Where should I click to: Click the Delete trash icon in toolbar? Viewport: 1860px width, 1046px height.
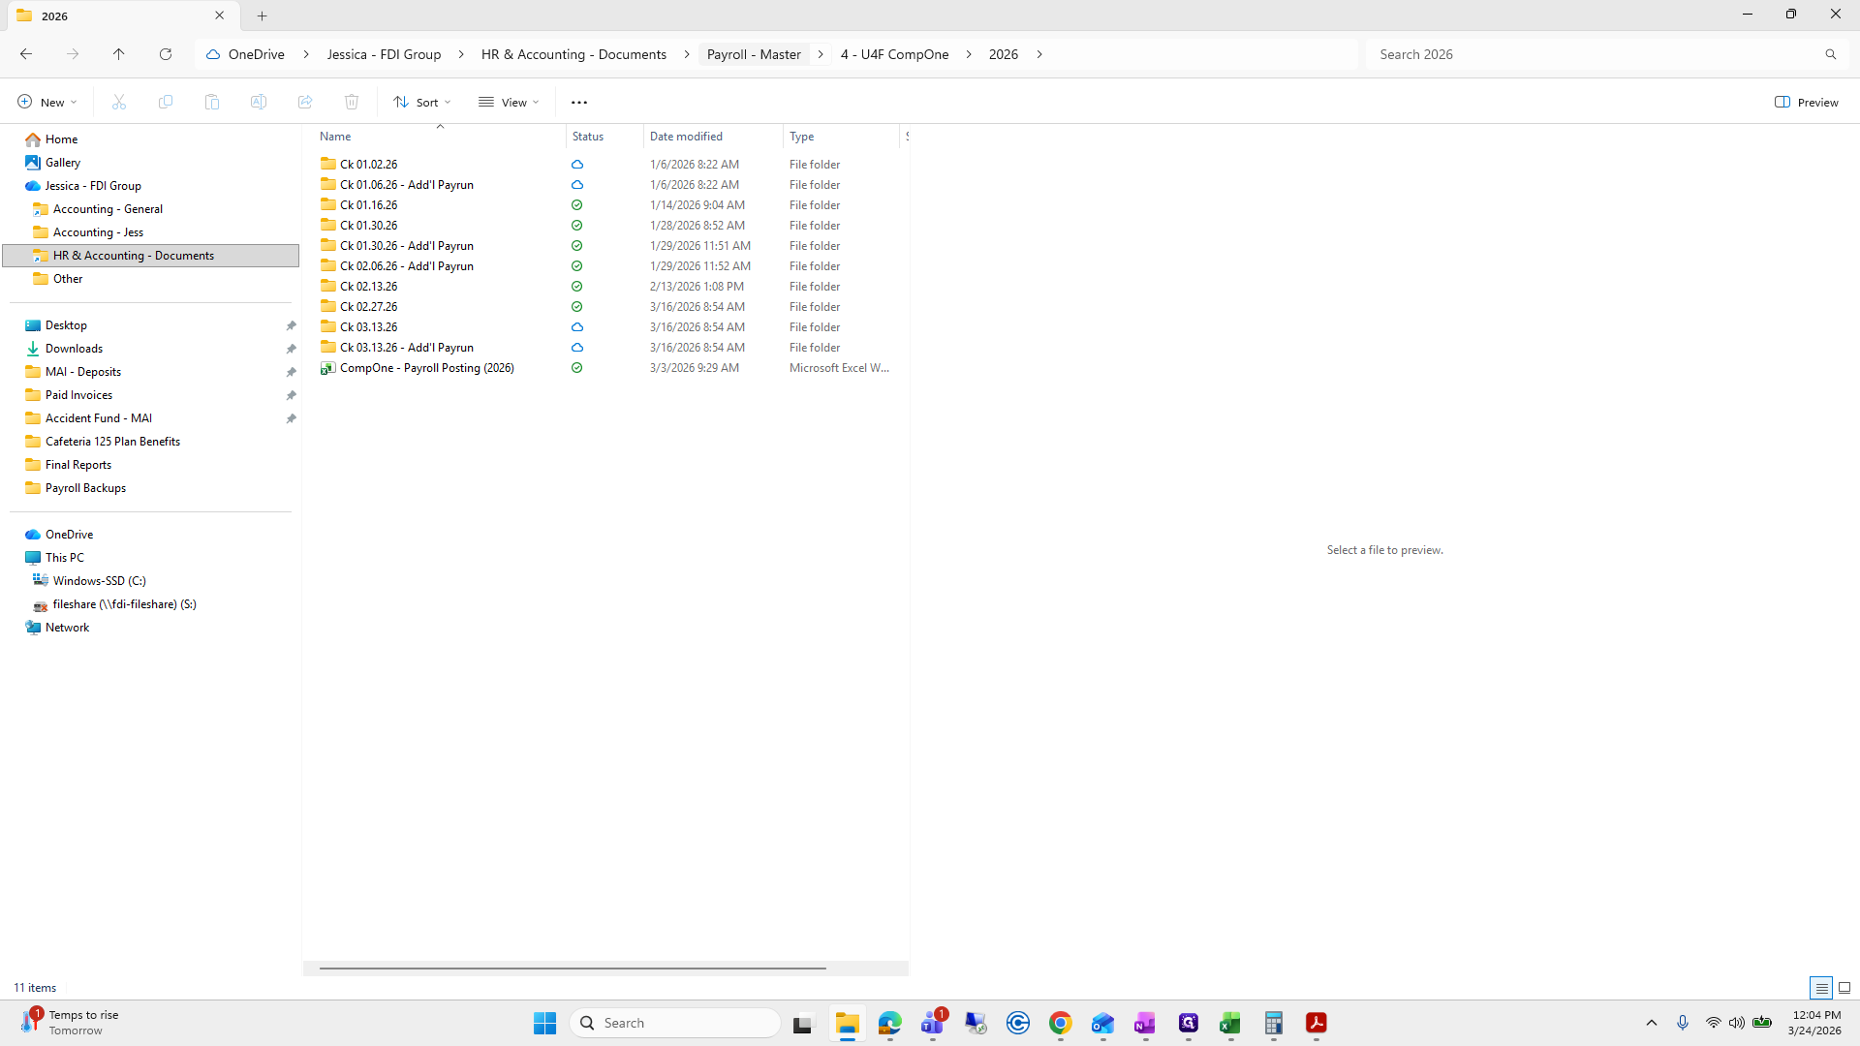tap(352, 102)
